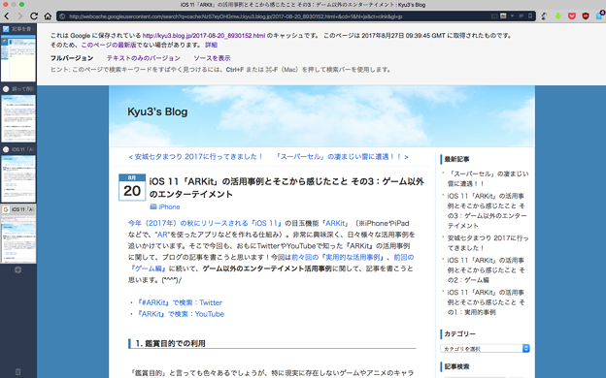Screen dimensions: 606x378
Task: Go forward to the next page
Action: coord(20,16)
